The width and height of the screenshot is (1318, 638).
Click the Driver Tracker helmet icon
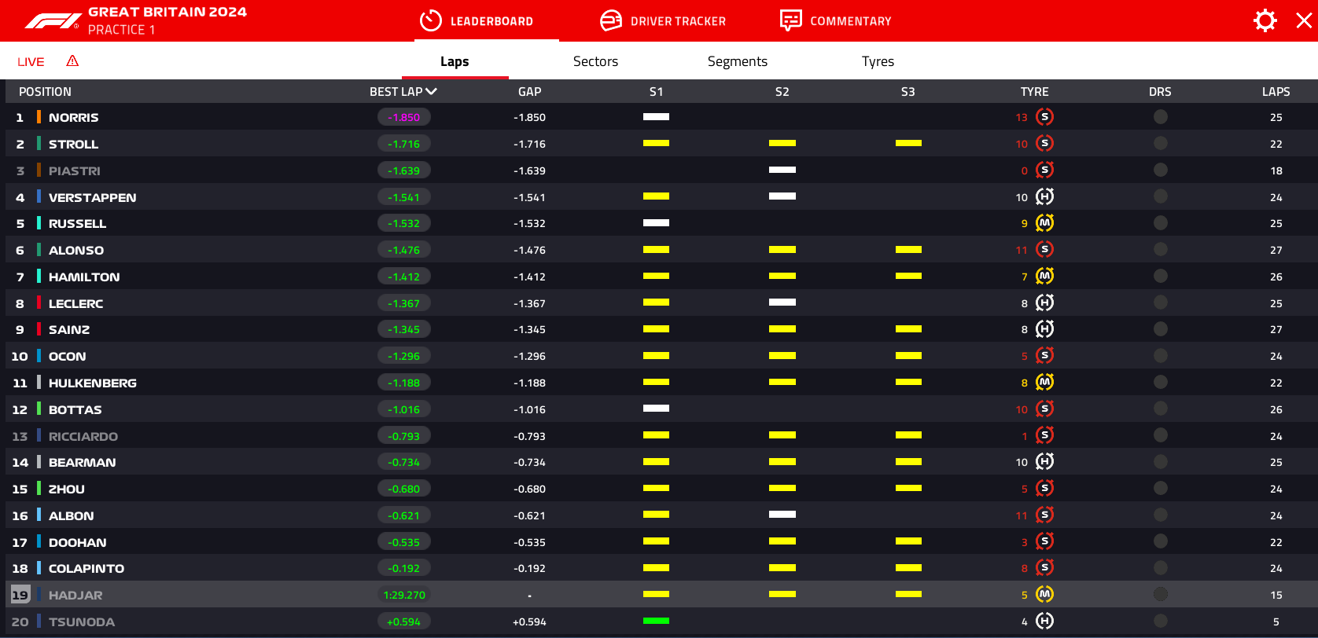coord(611,20)
